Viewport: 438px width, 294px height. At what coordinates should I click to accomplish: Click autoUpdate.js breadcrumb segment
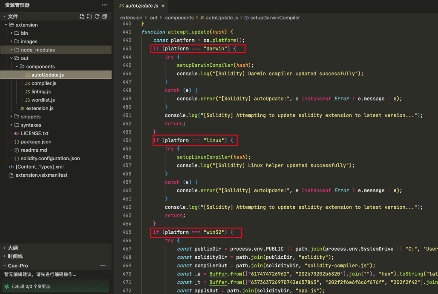(x=222, y=18)
